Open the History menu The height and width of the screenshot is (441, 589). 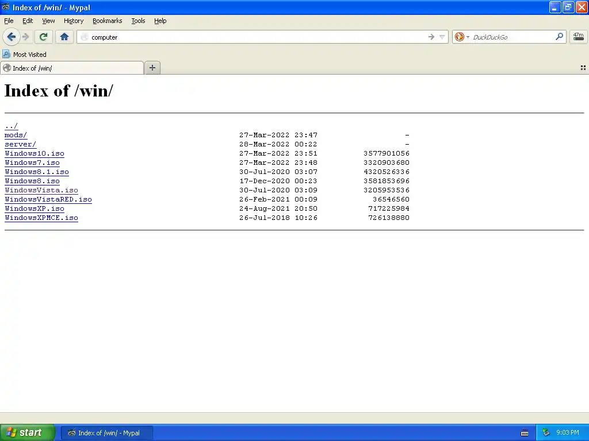coord(73,21)
